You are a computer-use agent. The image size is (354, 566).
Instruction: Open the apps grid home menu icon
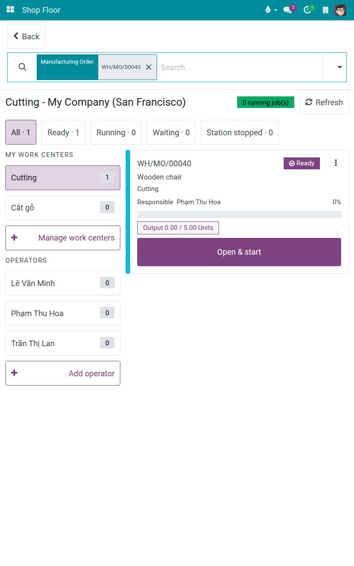tap(10, 10)
